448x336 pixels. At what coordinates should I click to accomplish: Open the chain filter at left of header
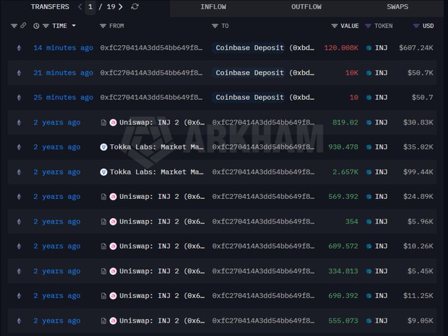click(x=14, y=26)
